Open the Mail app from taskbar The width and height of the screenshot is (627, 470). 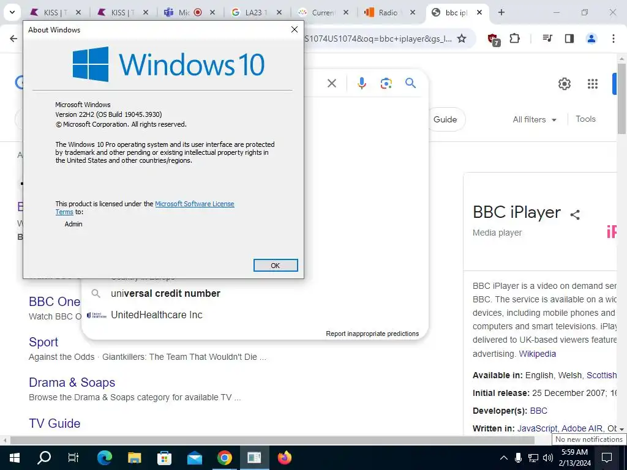(x=194, y=458)
